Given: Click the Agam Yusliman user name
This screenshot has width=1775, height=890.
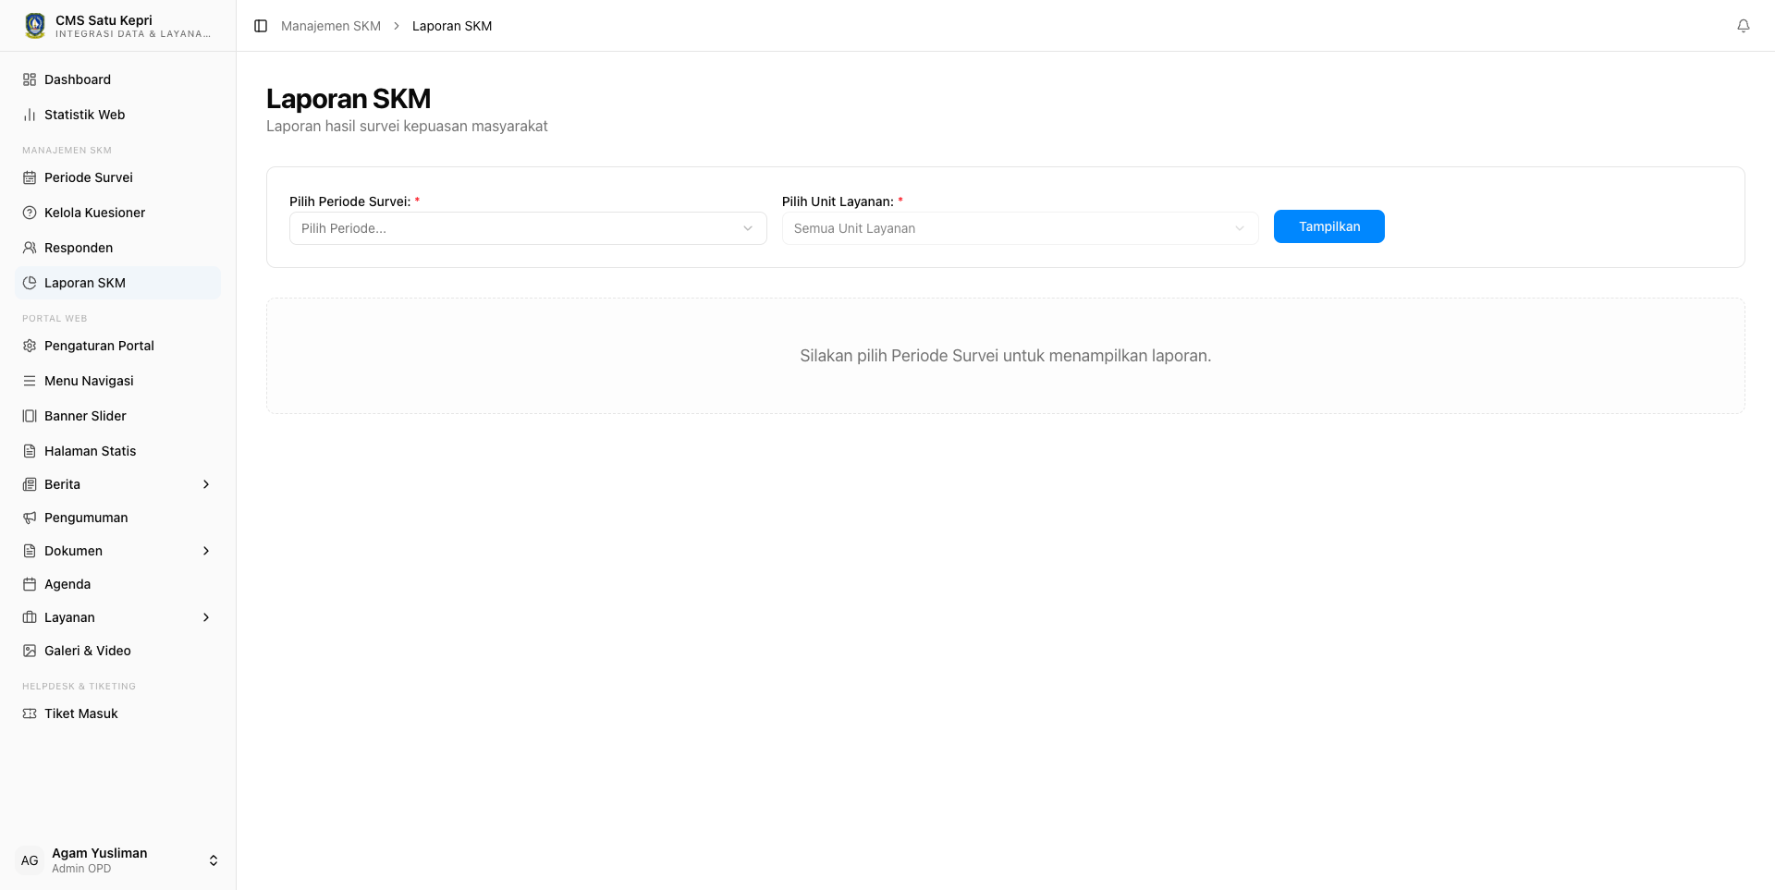Looking at the screenshot, I should (100, 853).
